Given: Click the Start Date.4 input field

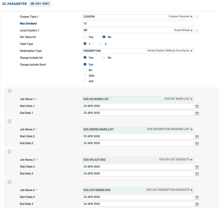Looking at the screenshot, I should 138,197.
